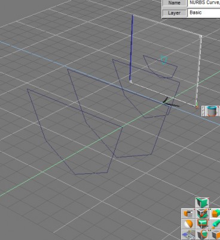220x240 pixels.
Task: Click the green cube icon atop the palette
Action: [202, 203]
